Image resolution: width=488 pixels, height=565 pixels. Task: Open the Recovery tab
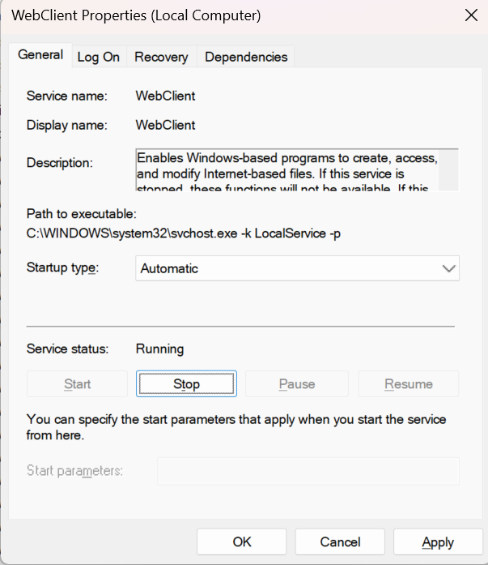click(161, 57)
